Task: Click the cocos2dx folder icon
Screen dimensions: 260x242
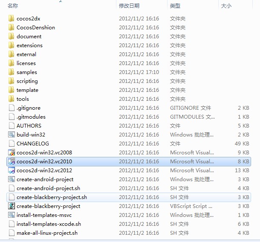Action: [x=11, y=18]
